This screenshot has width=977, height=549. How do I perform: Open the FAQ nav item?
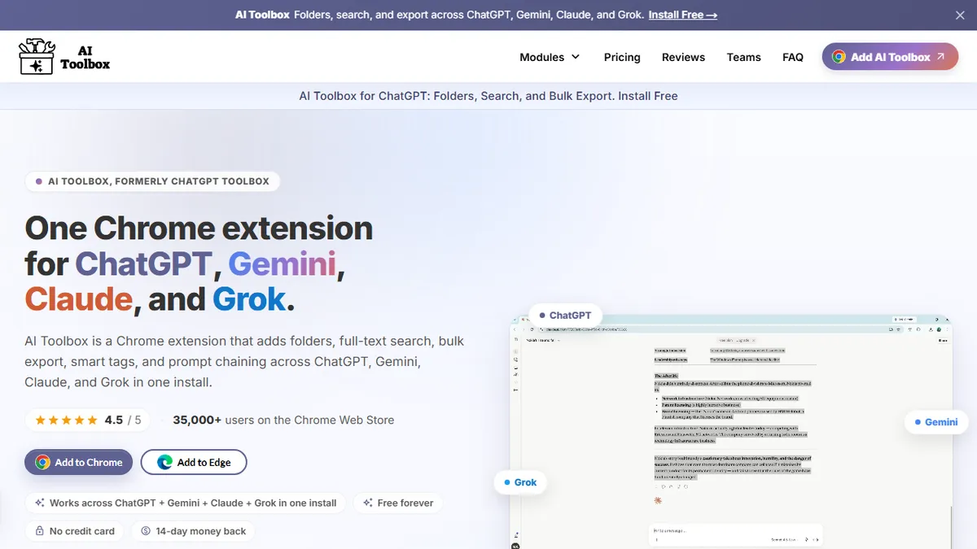[792, 57]
